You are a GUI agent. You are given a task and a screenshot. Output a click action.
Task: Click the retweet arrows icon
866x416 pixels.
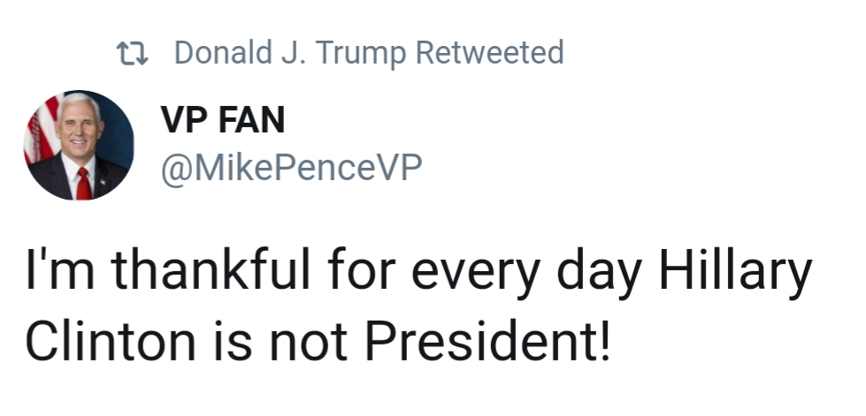point(135,53)
